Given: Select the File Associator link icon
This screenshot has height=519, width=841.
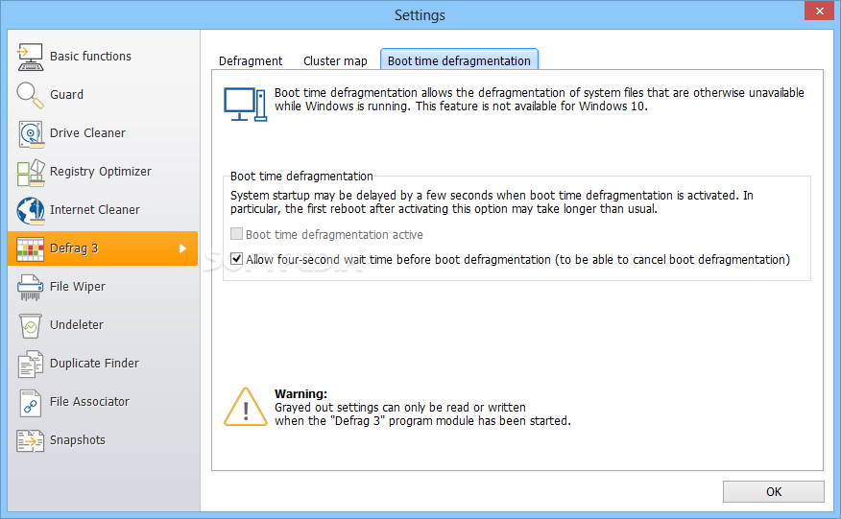Looking at the screenshot, I should click(x=30, y=403).
